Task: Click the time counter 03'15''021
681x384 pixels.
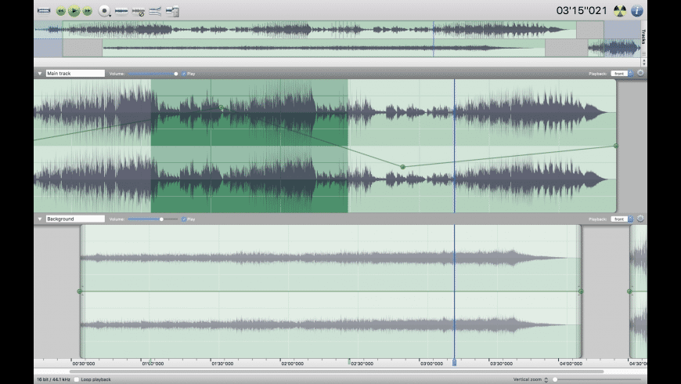Action: (x=582, y=10)
